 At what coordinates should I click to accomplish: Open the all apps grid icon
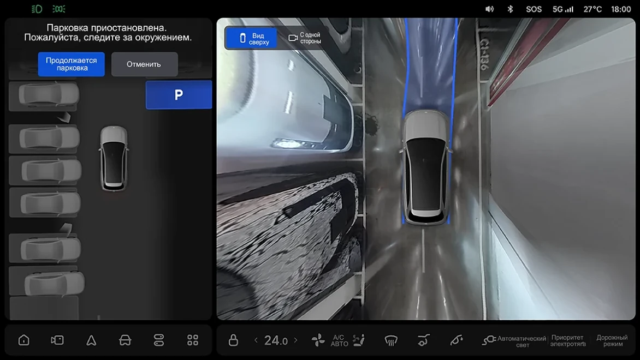pos(193,340)
